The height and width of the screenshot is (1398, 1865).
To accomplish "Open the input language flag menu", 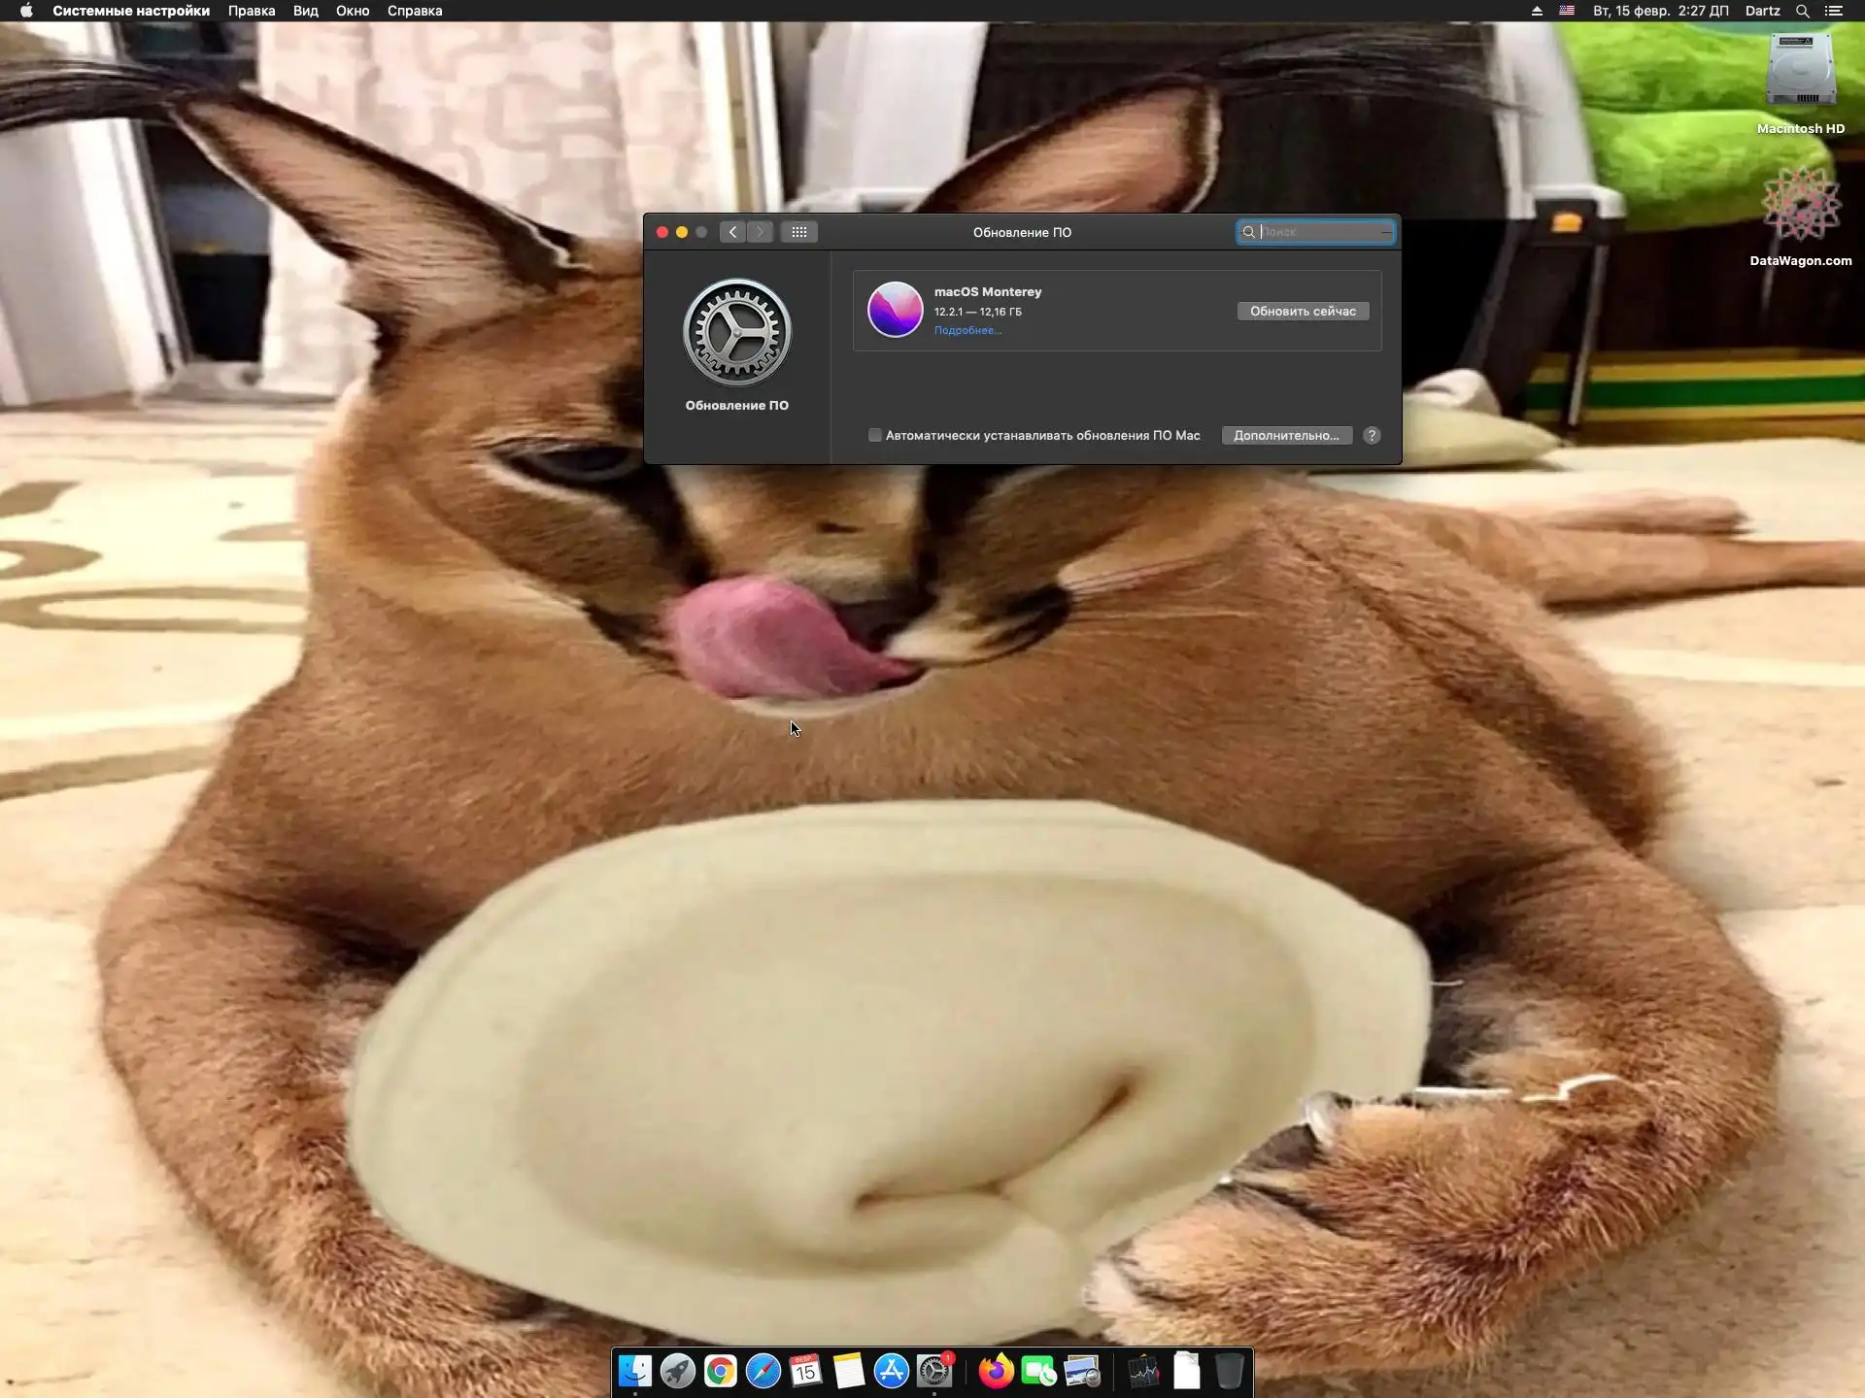I will click(1567, 11).
